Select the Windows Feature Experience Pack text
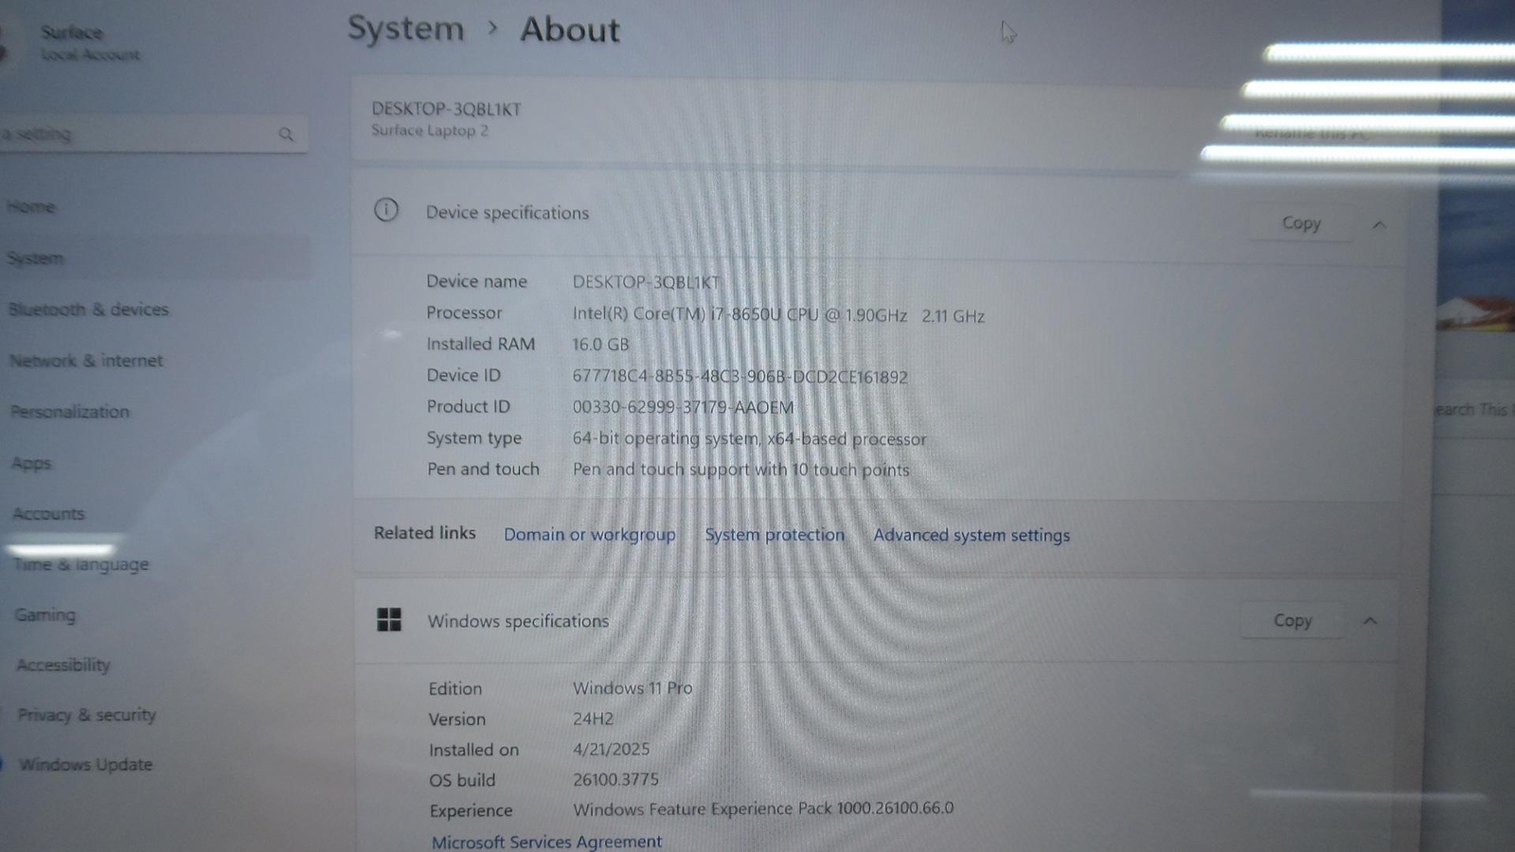Viewport: 1515px width, 852px height. coord(763,809)
